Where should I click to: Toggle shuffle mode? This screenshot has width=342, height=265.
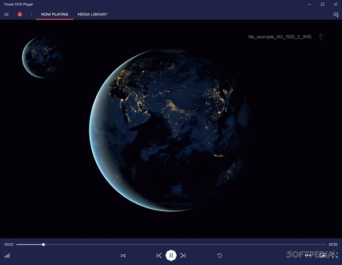(x=123, y=255)
